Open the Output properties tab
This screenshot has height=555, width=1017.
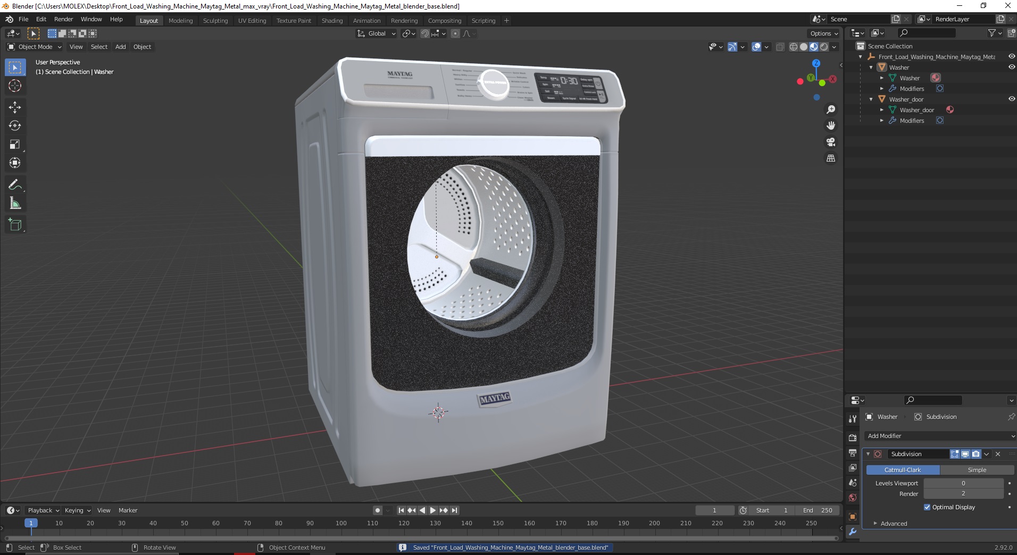pyautogui.click(x=853, y=453)
